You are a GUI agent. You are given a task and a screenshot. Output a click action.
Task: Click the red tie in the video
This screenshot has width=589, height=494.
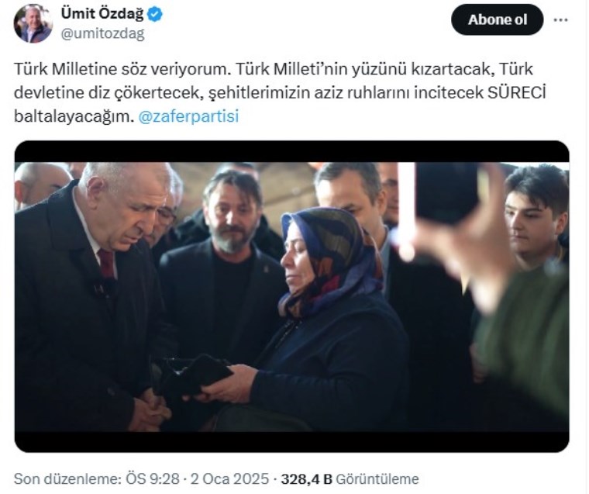pyautogui.click(x=107, y=263)
